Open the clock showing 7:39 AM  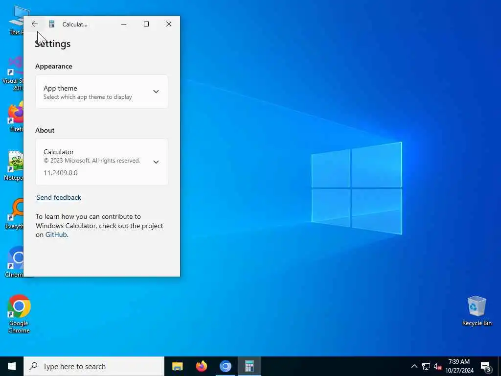coord(459,366)
